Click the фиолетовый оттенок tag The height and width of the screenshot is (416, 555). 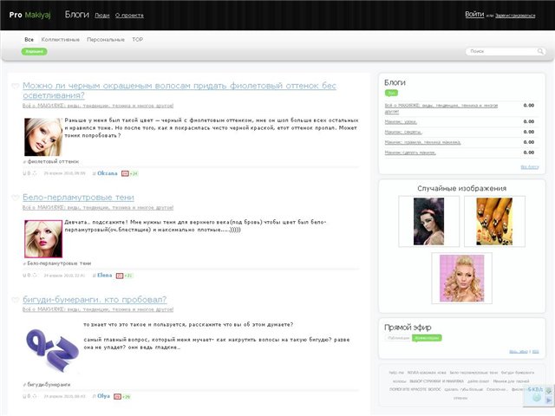point(53,161)
